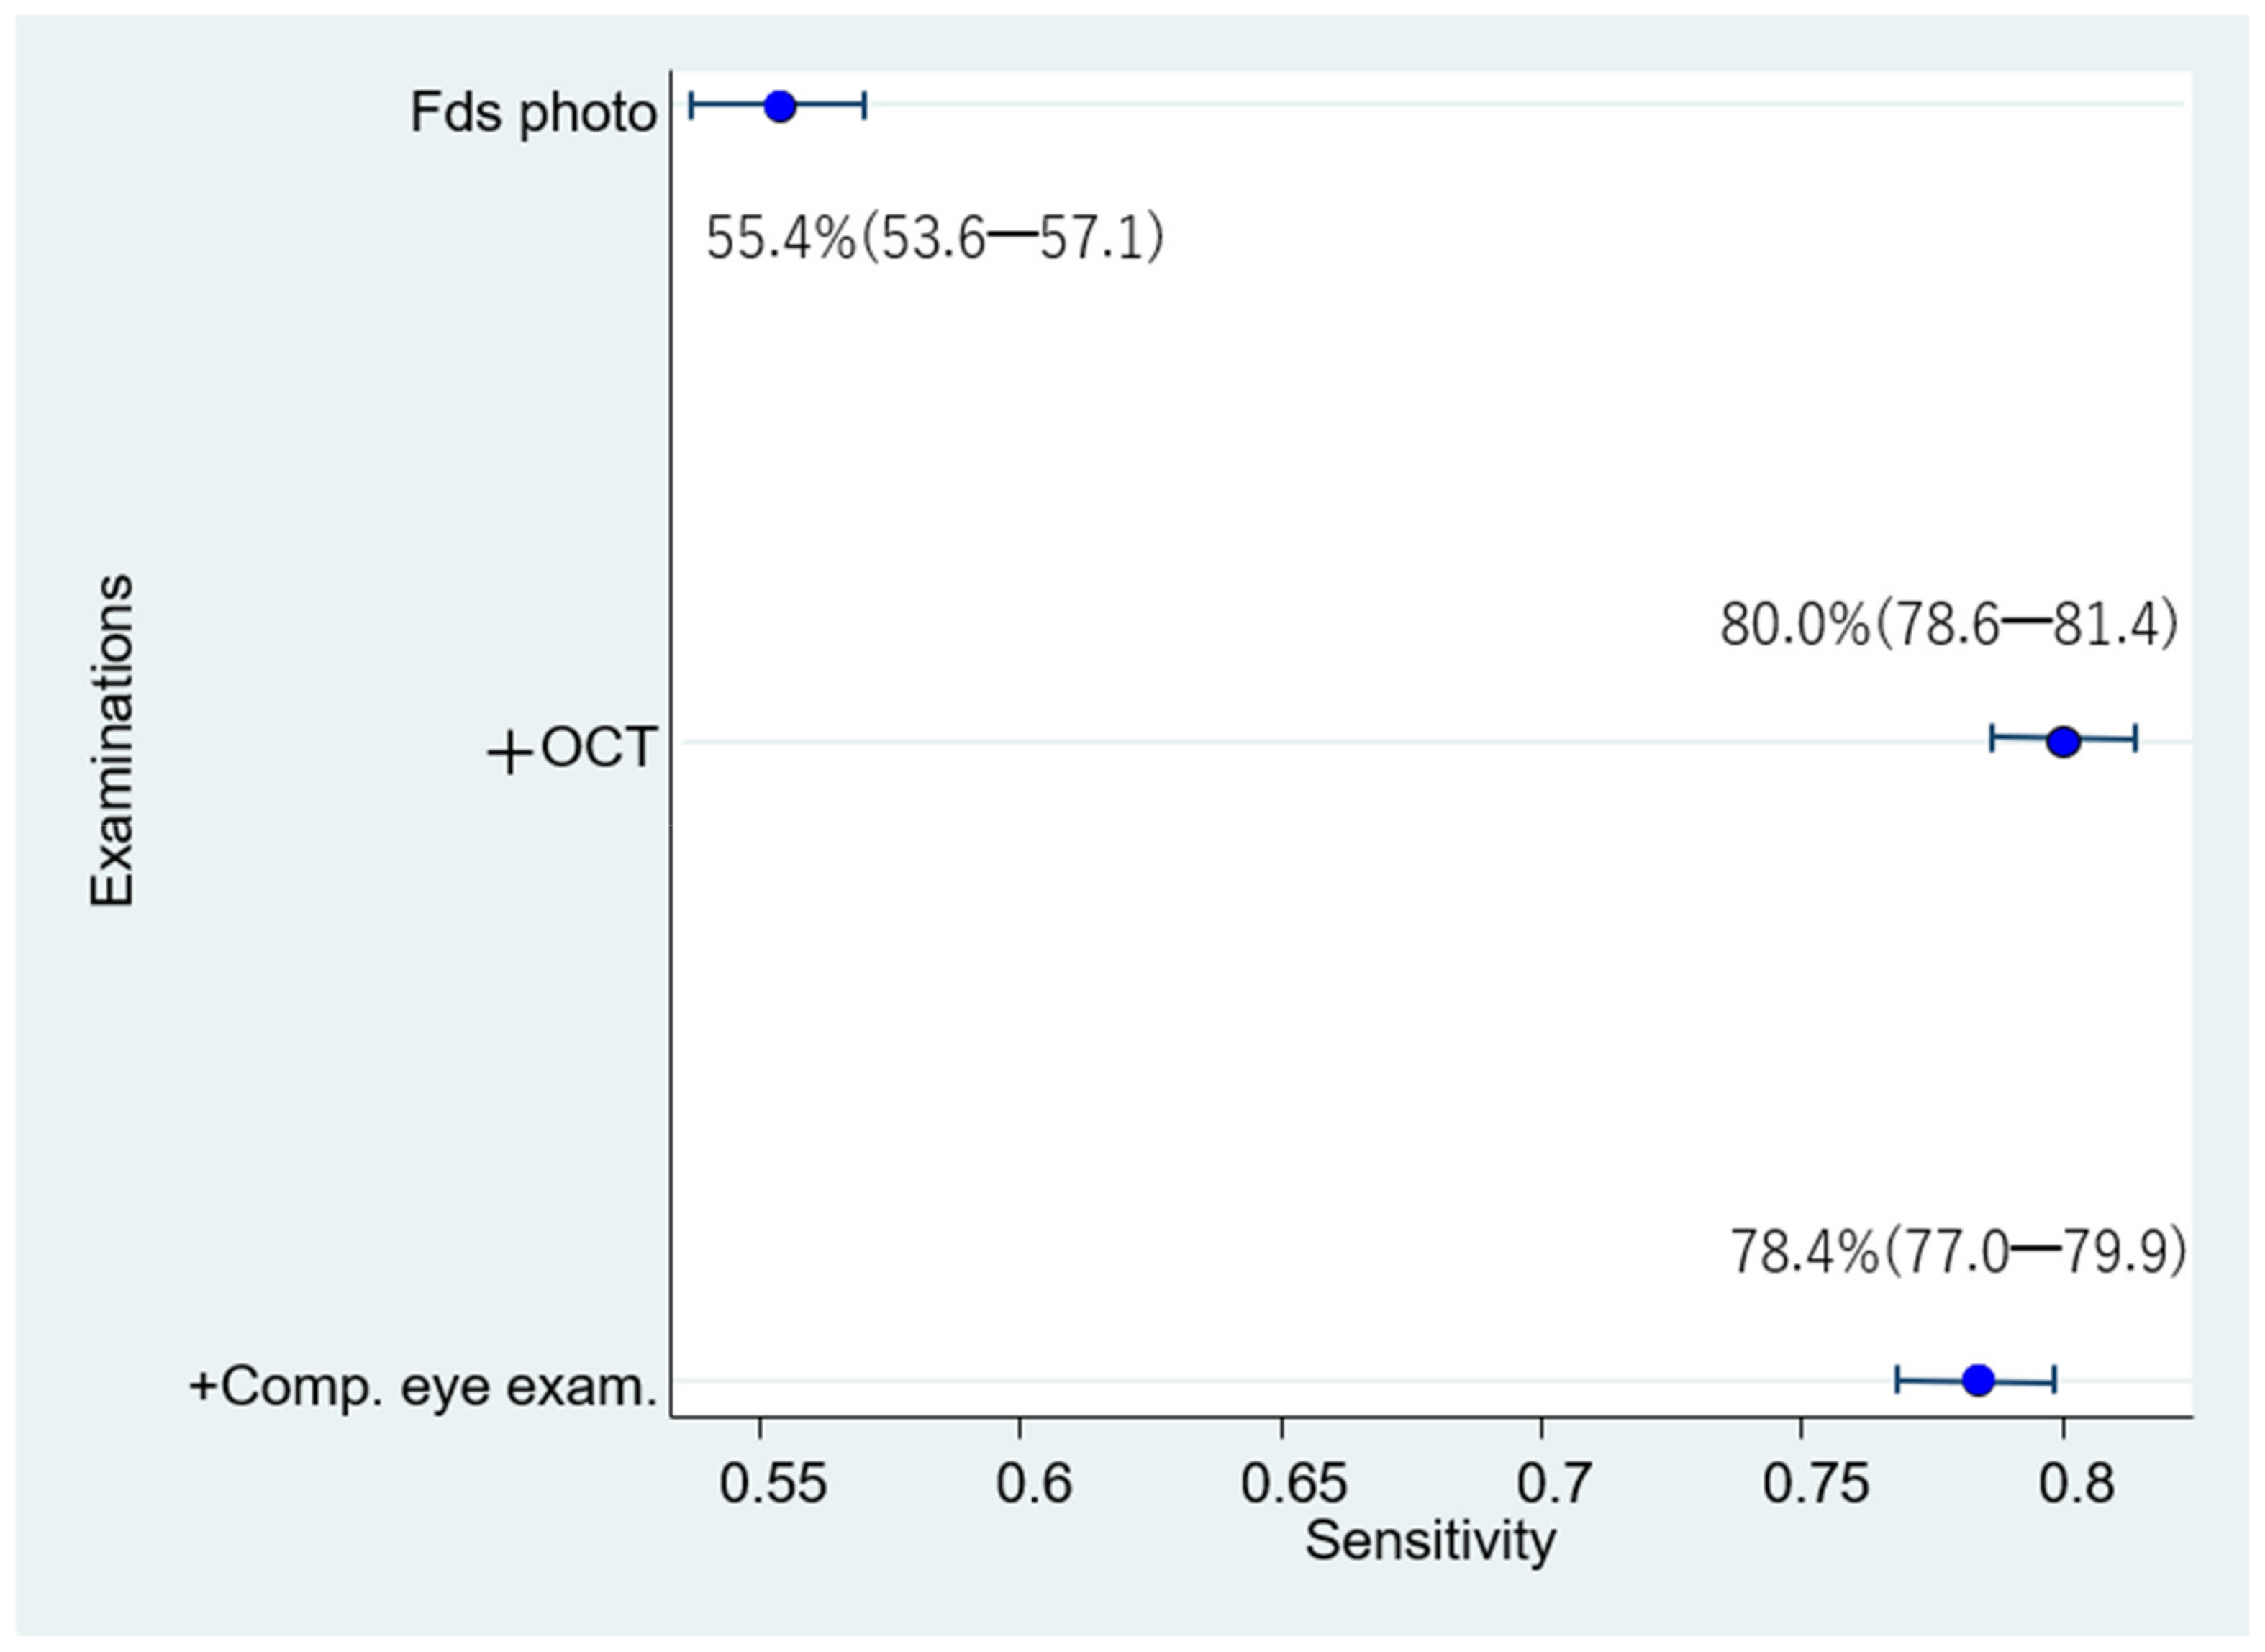The width and height of the screenshot is (2265, 1652).
Task: Click the 0.75 x-axis tick label
Action: 1815,1484
